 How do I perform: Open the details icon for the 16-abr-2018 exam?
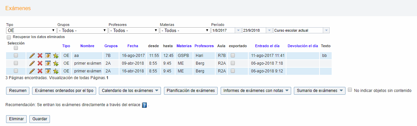(48, 71)
